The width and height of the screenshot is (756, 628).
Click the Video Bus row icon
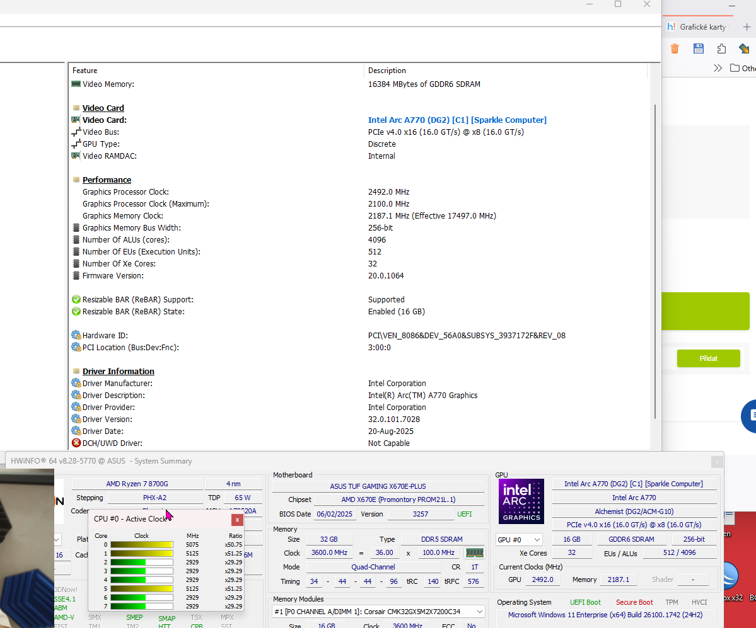tap(76, 132)
